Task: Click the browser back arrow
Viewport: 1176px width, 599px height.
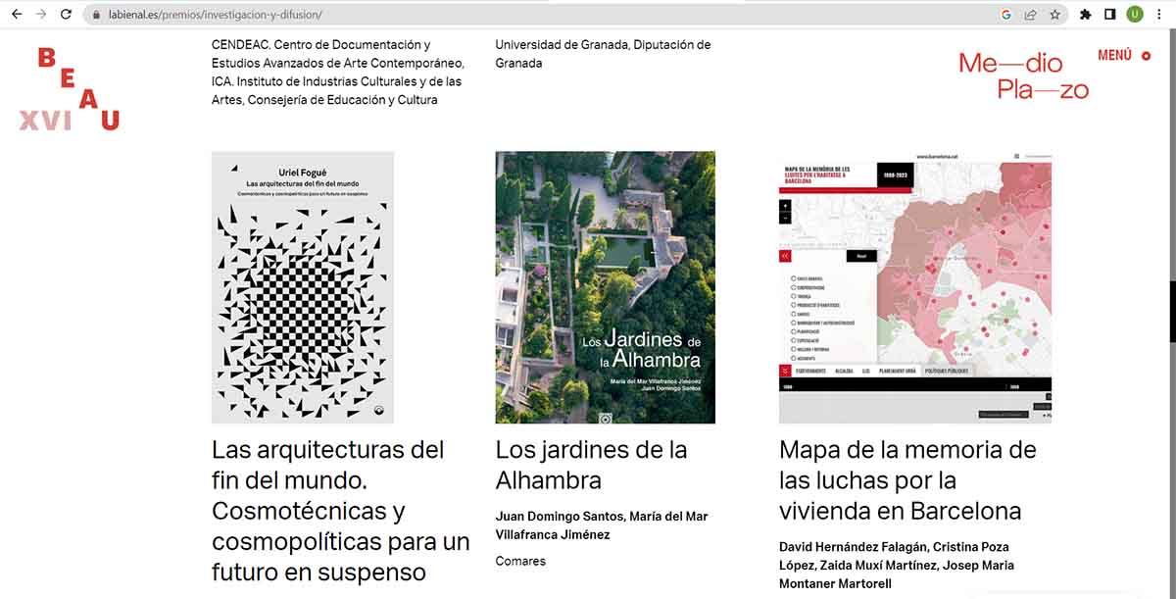Action: [x=16, y=15]
